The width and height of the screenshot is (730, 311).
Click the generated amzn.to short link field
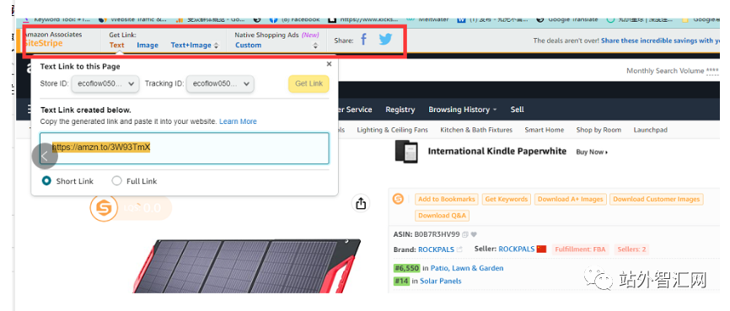pos(185,148)
